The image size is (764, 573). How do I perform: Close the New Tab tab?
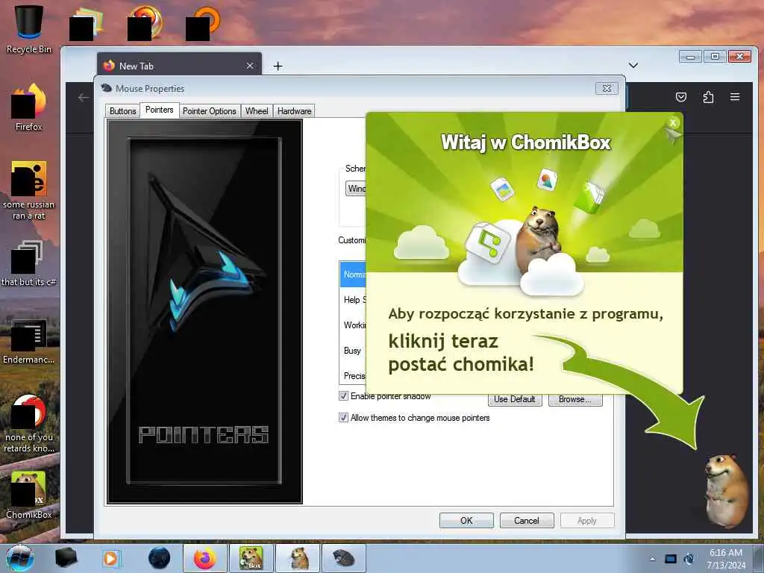[x=250, y=66]
